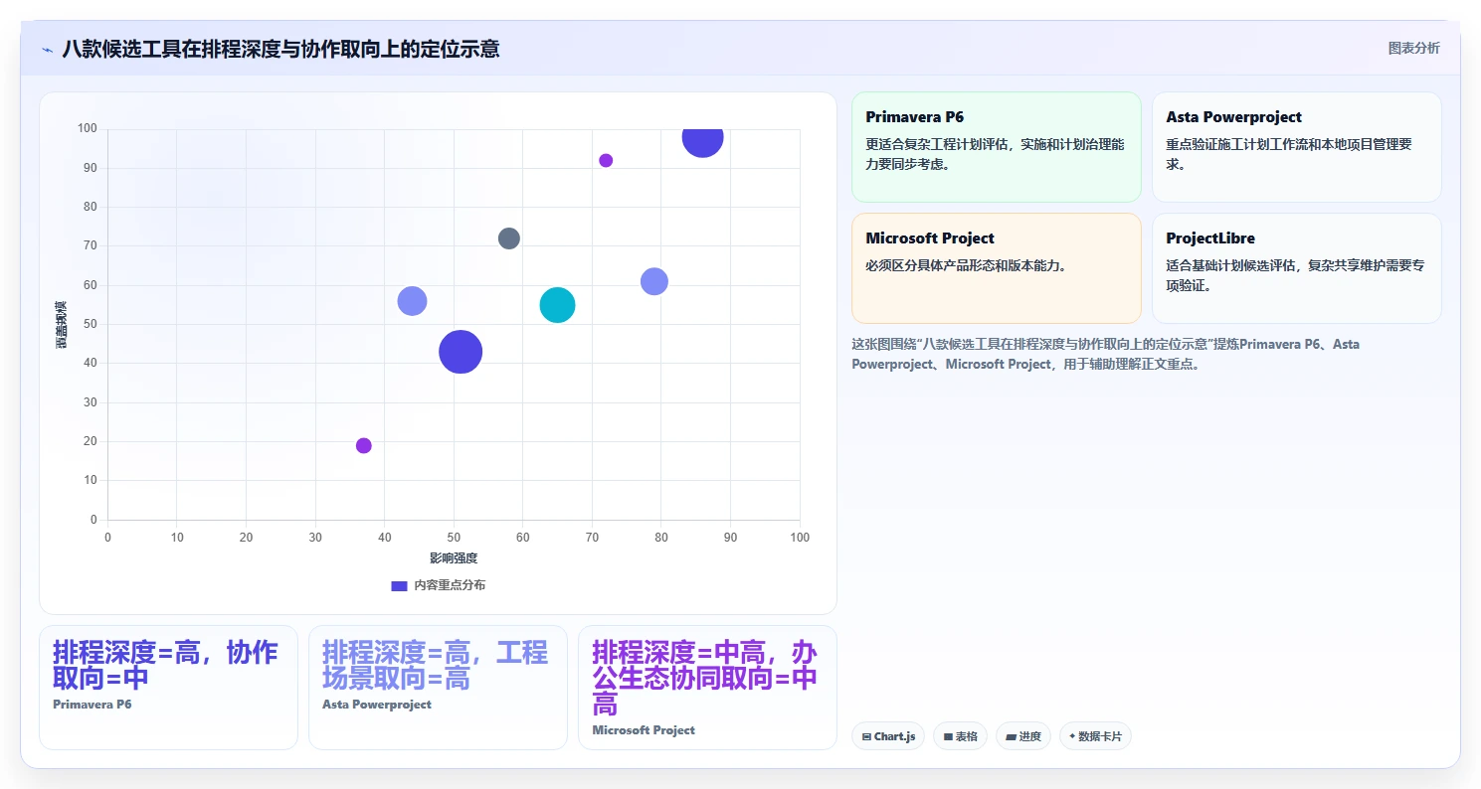Screen dimensions: 1481x789
Task: Click the 数据卡片 tag chip
Action: (1095, 736)
